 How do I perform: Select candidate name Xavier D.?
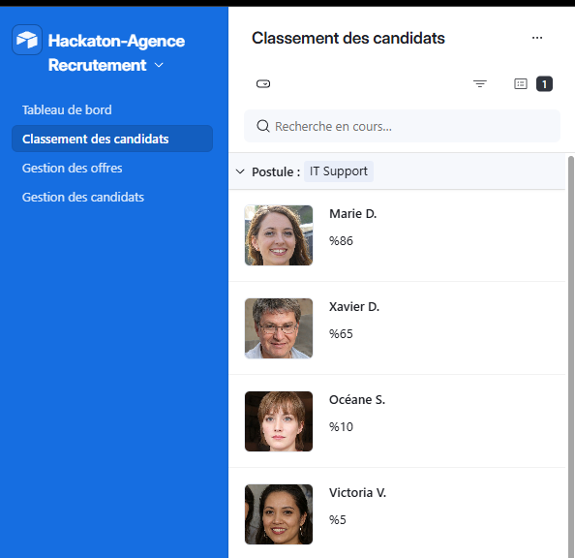click(x=354, y=306)
